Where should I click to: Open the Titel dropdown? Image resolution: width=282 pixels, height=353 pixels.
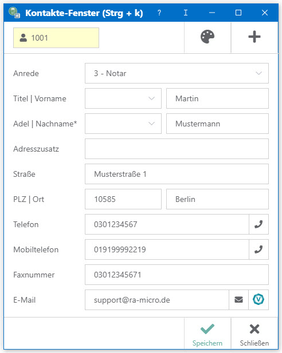[x=123, y=98]
